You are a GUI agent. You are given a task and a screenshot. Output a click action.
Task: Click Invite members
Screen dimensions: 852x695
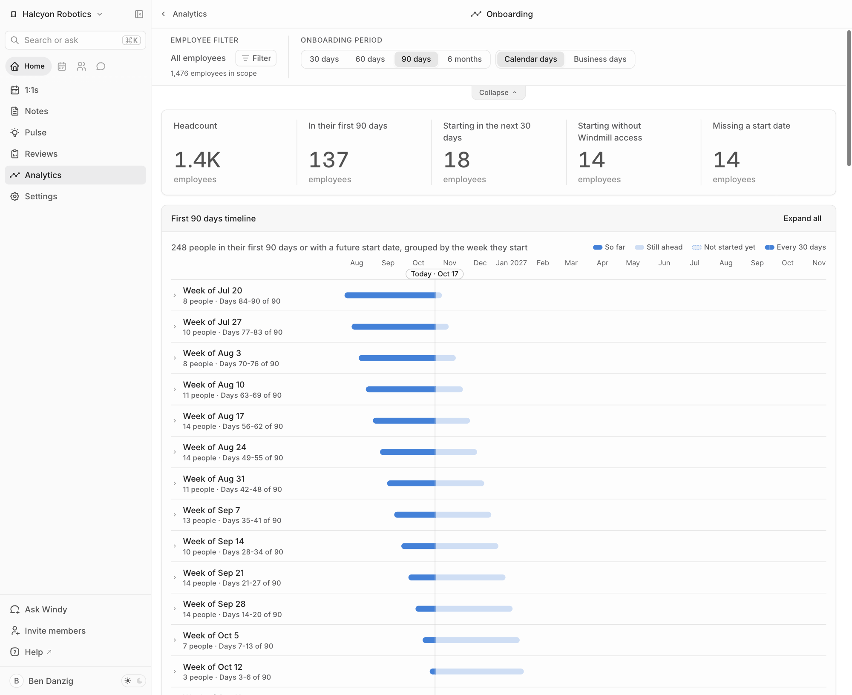click(75, 631)
